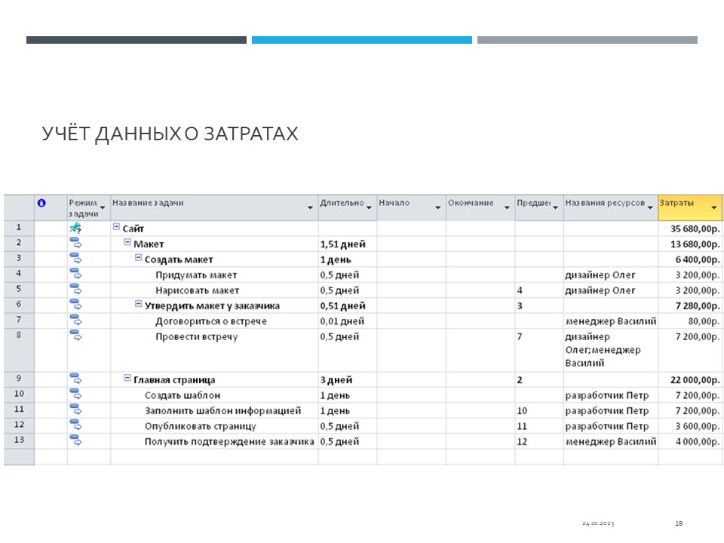Viewport: 724px width, 543px height.
Task: Collapse the Макет summary task
Action: pyautogui.click(x=127, y=242)
